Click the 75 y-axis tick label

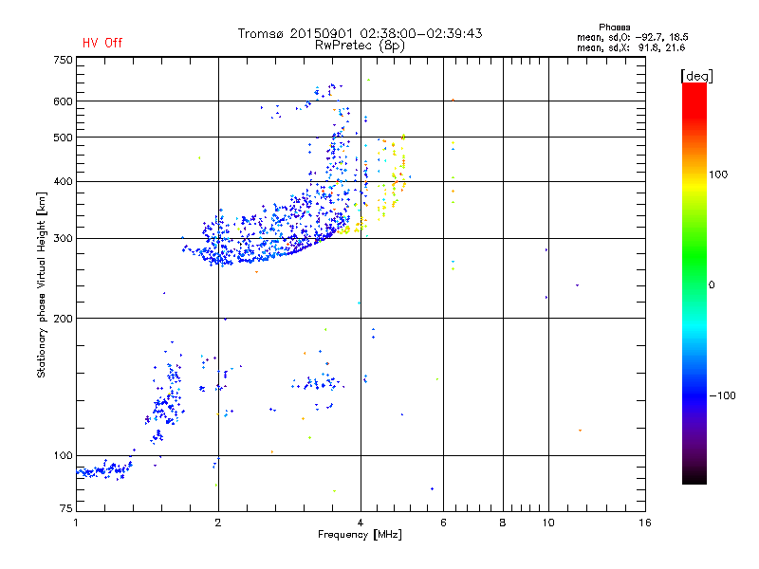65,508
